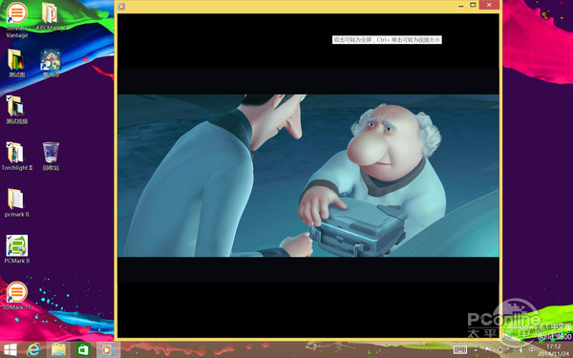Toggle the checkbox on Torchlight II folder
This screenshot has width=573, height=358.
[x=9, y=145]
